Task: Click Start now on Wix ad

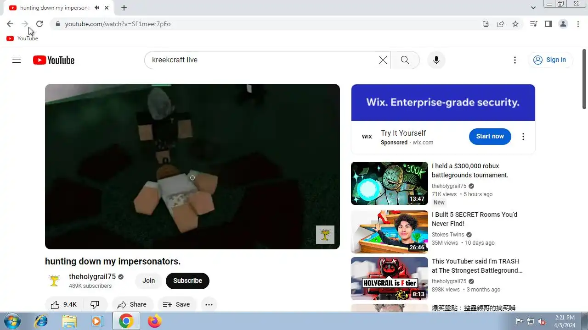Action: tap(490, 136)
